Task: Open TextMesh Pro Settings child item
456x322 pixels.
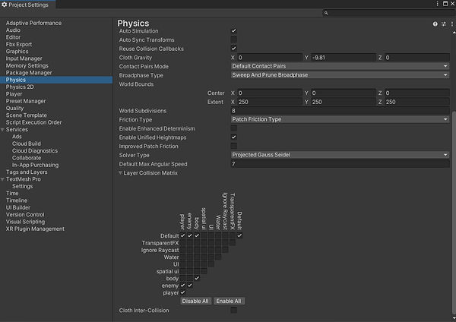Action: click(x=22, y=186)
